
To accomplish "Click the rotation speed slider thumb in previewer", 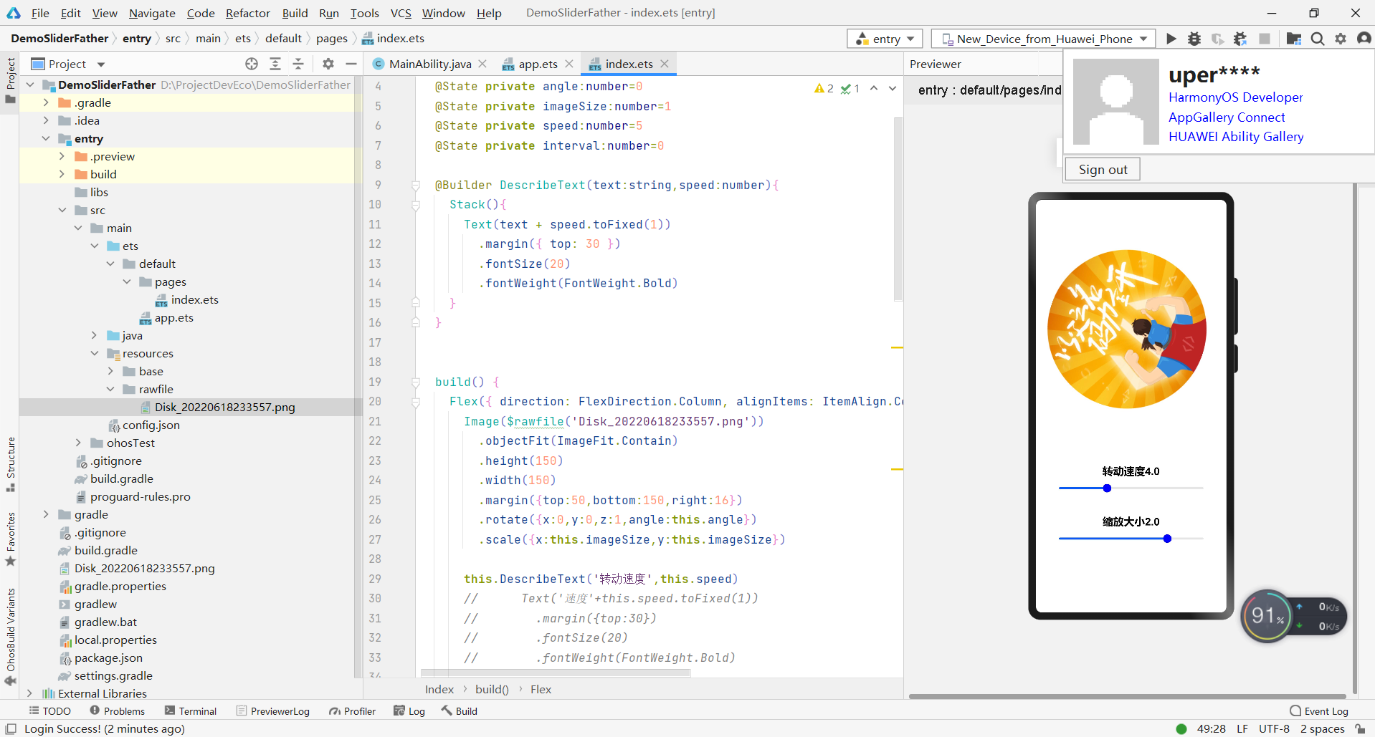I will click(x=1107, y=488).
